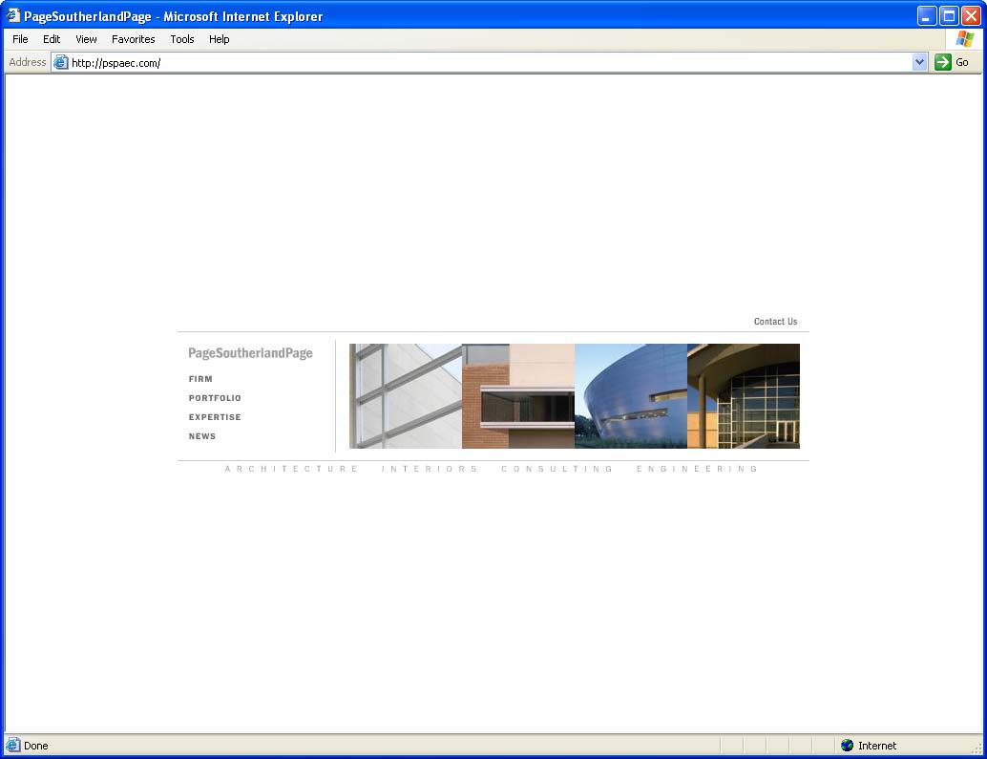This screenshot has width=987, height=759.
Task: Click the Contact Us link
Action: point(775,322)
